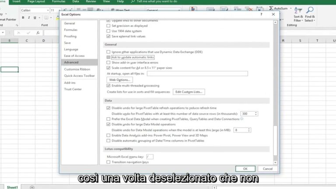Open the Calibri font name dropdown
Screen dimensions: 336x189
pos(48,10)
